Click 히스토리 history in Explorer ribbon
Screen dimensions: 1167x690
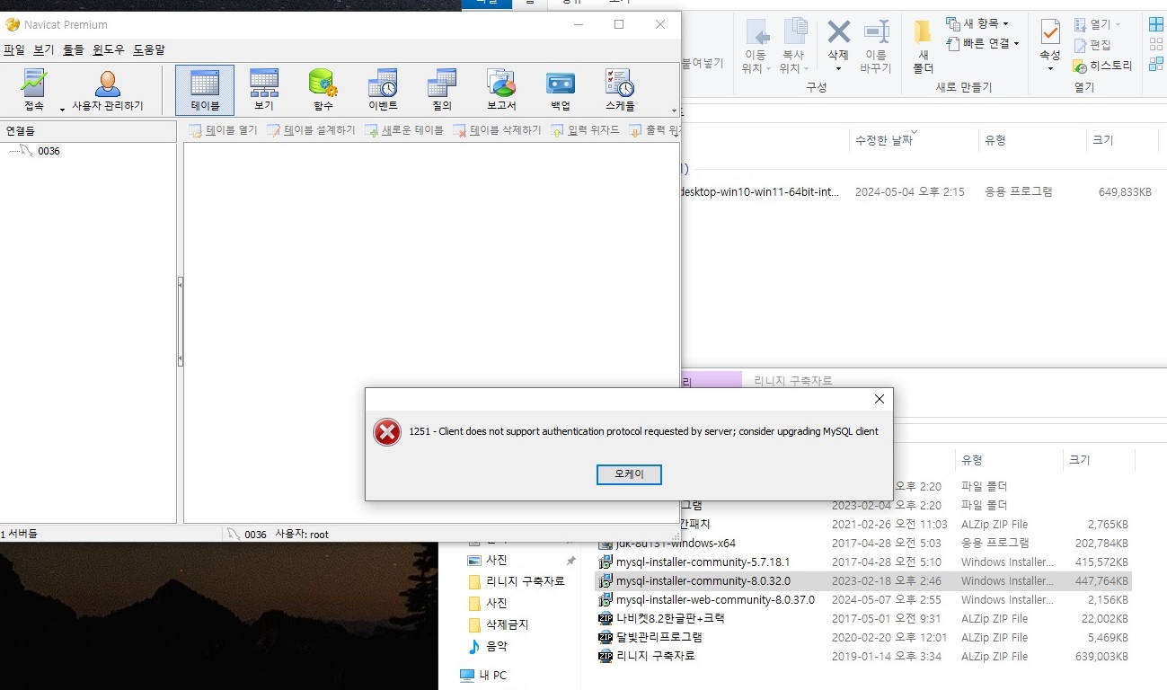[1102, 66]
